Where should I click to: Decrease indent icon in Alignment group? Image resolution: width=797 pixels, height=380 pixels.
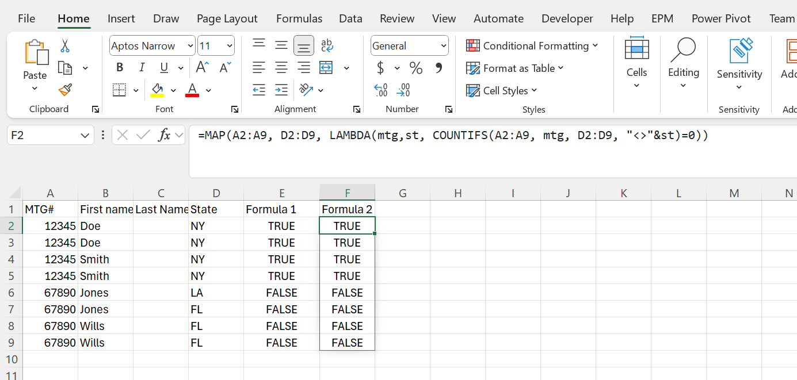pyautogui.click(x=259, y=90)
